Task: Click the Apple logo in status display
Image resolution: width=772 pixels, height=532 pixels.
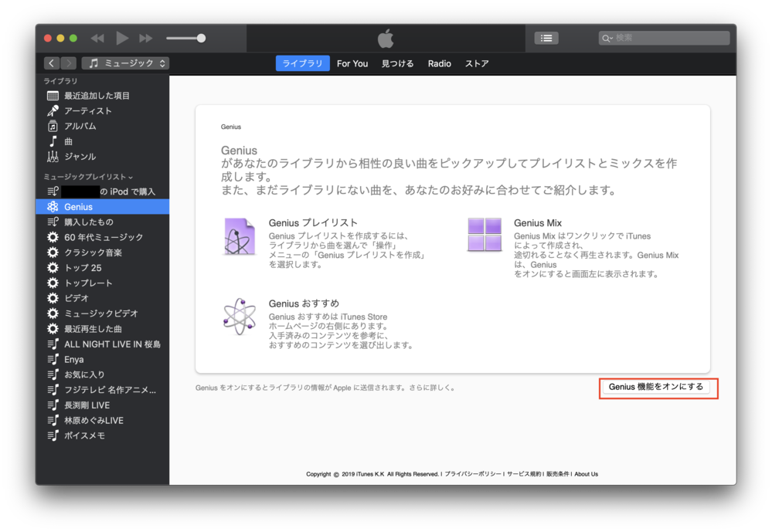Action: [x=386, y=39]
